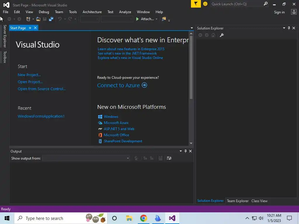Click the Save All toolbar icon

51,19
